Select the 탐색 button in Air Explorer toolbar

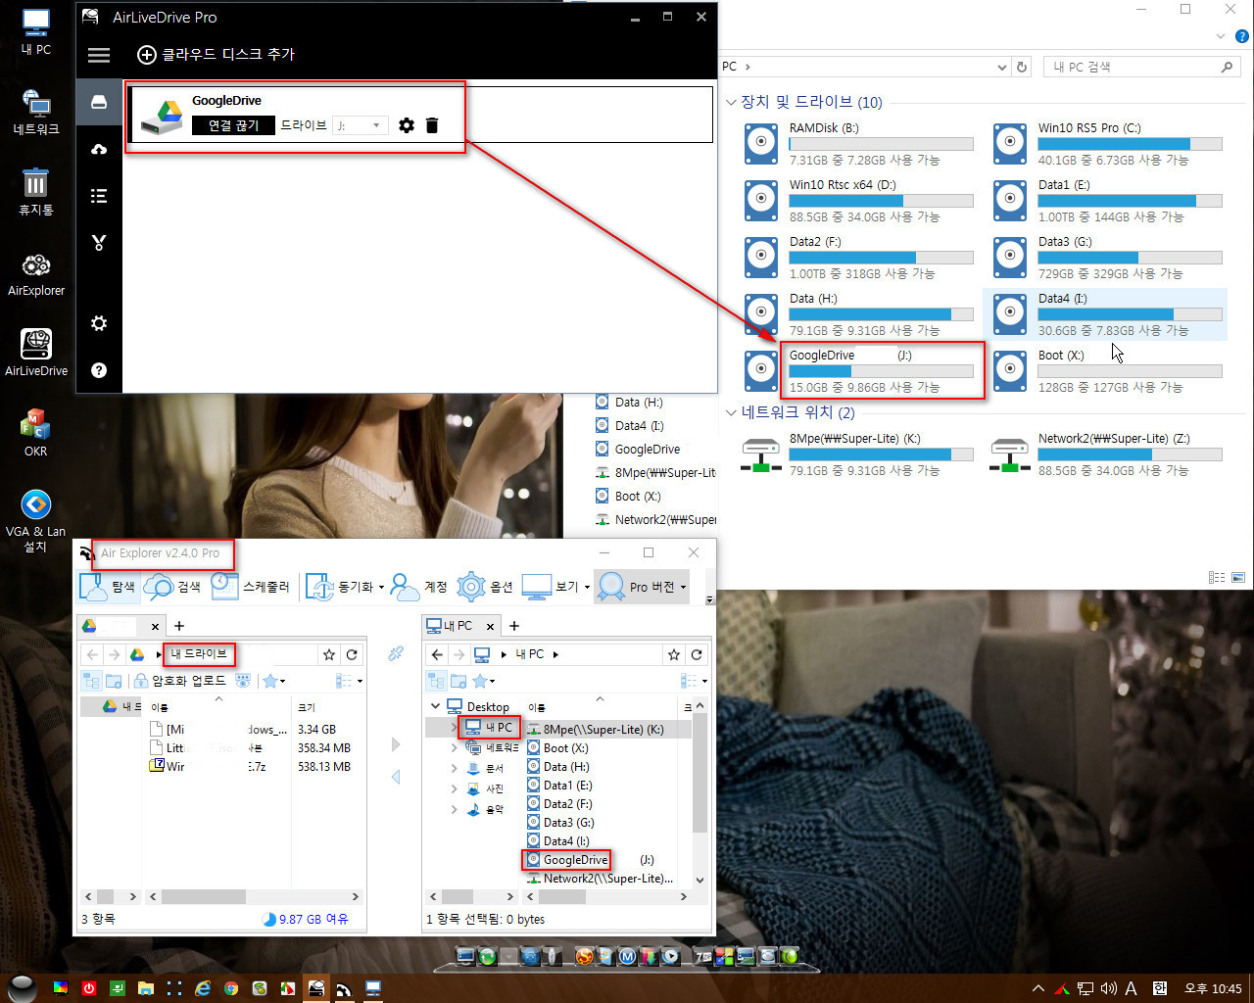pyautogui.click(x=108, y=587)
